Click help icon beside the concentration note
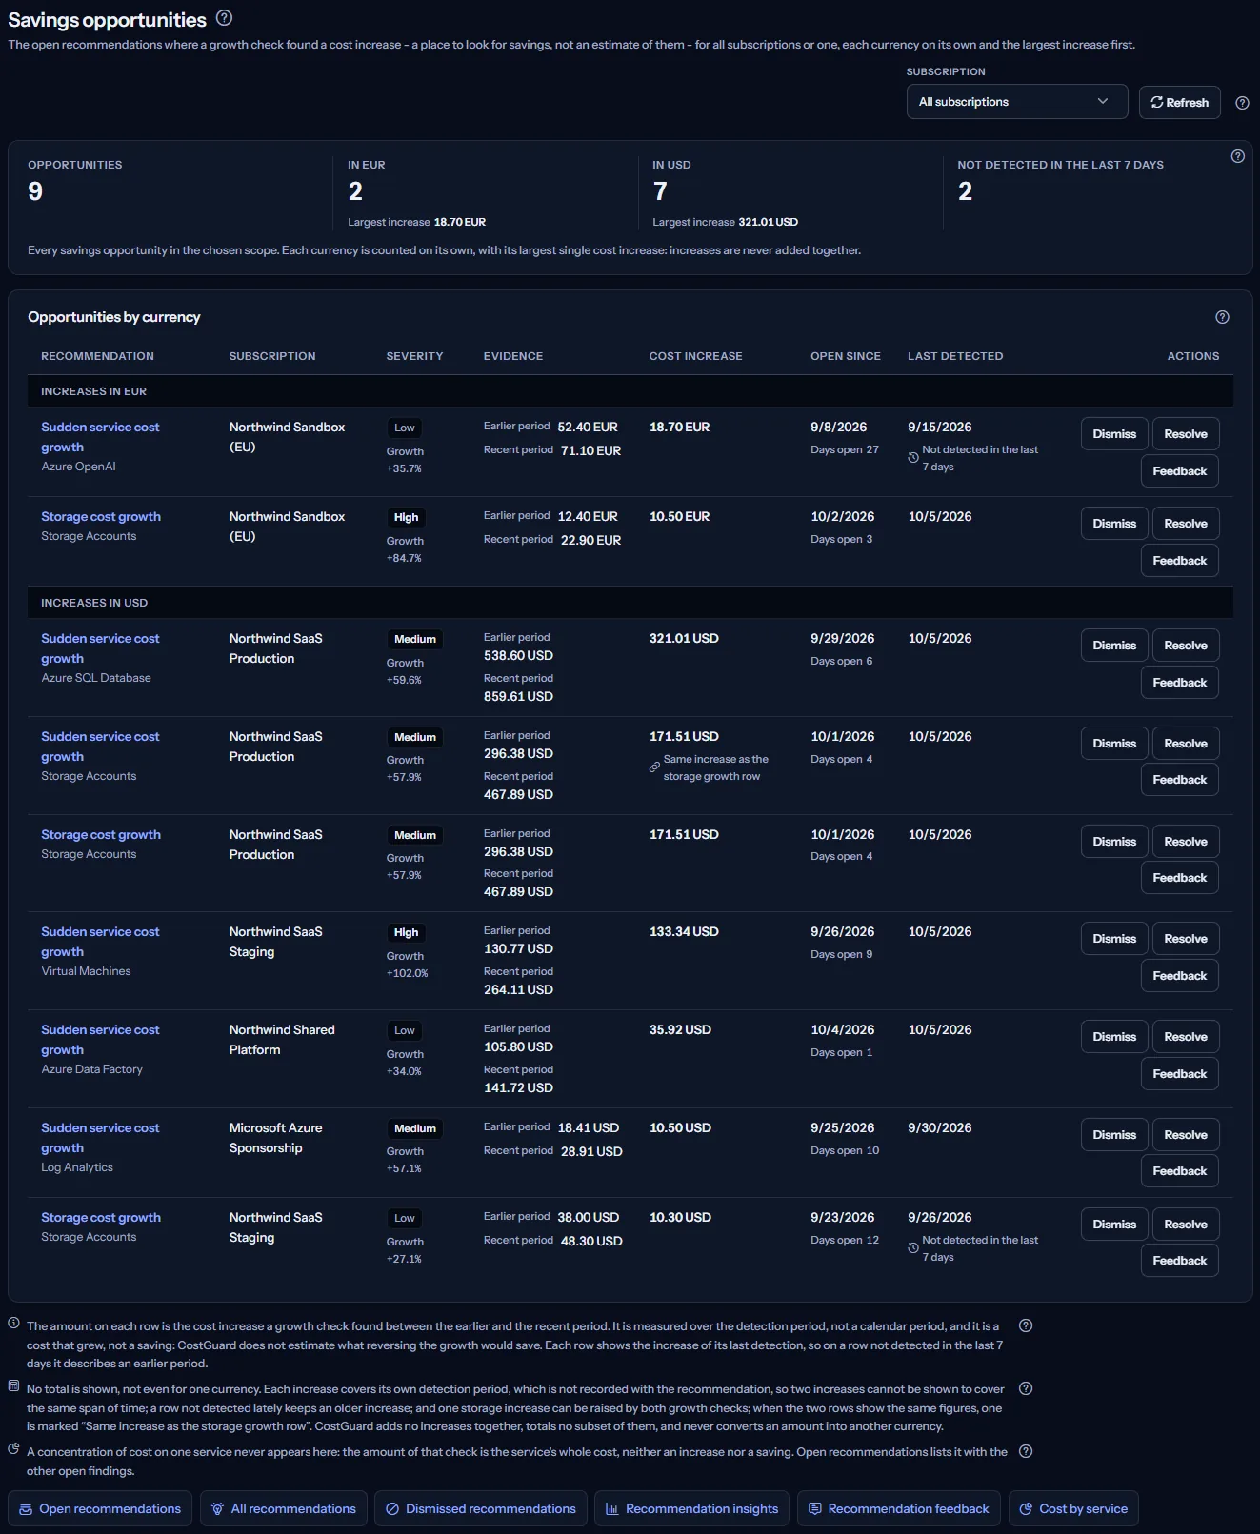 point(1026,1451)
